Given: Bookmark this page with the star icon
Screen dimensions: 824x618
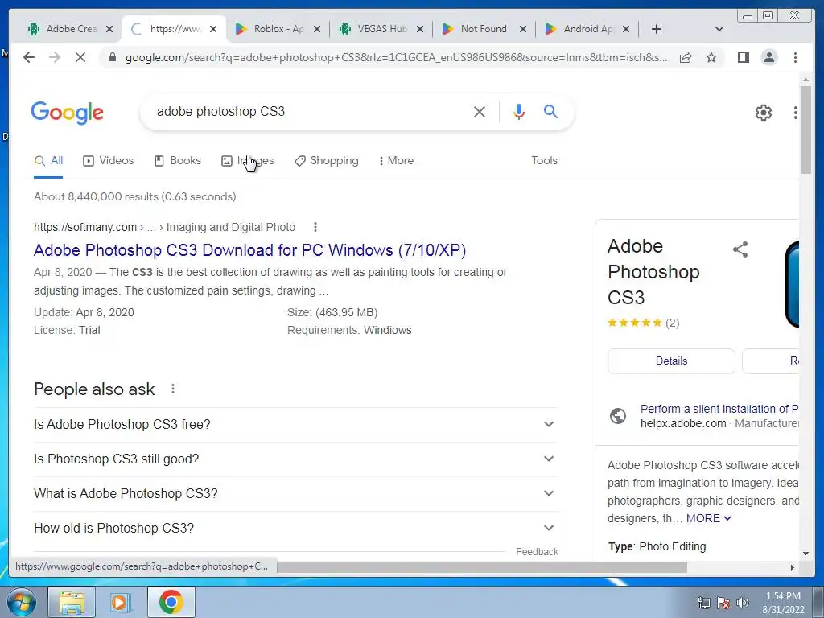Looking at the screenshot, I should (x=711, y=57).
